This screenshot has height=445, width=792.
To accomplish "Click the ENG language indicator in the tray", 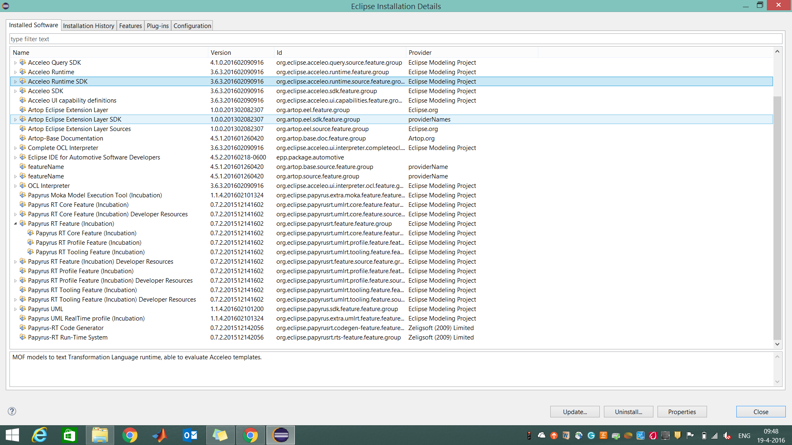I will pos(744,436).
